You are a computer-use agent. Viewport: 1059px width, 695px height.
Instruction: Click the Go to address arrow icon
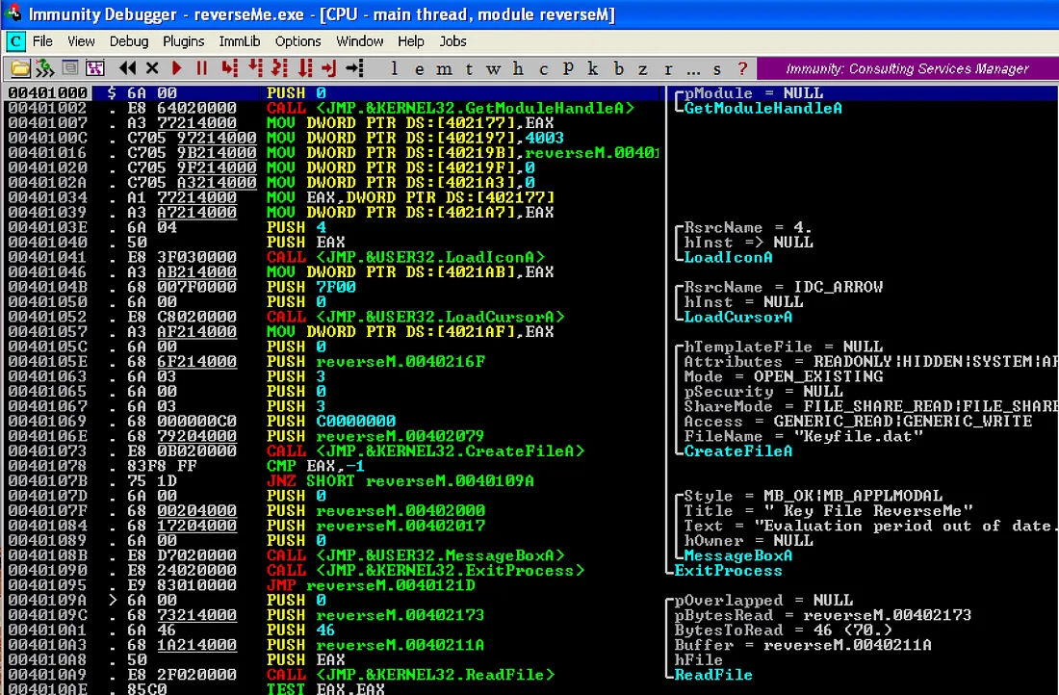click(354, 68)
